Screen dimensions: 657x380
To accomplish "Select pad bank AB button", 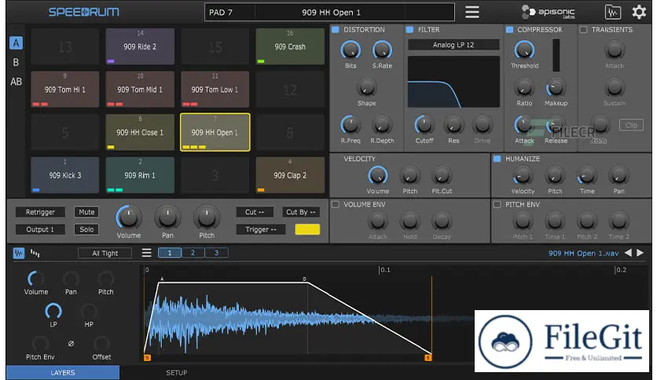I will click(x=16, y=82).
